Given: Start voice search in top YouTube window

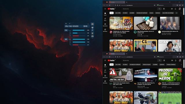Looking at the screenshot, I should (x=164, y=9).
